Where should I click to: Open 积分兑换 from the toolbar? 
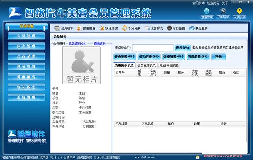131,28
